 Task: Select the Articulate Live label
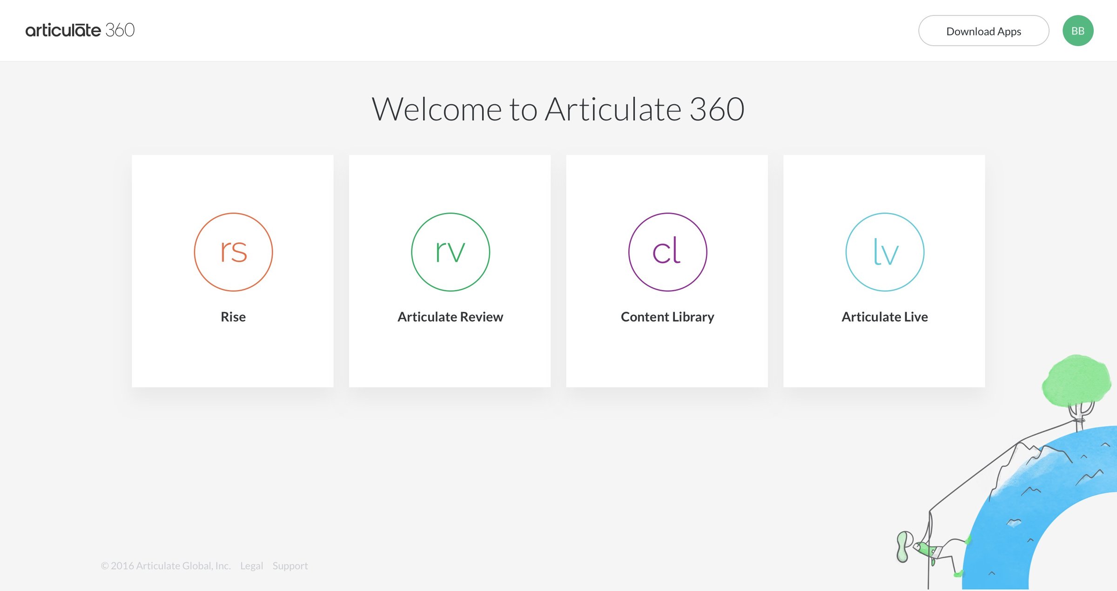885,317
